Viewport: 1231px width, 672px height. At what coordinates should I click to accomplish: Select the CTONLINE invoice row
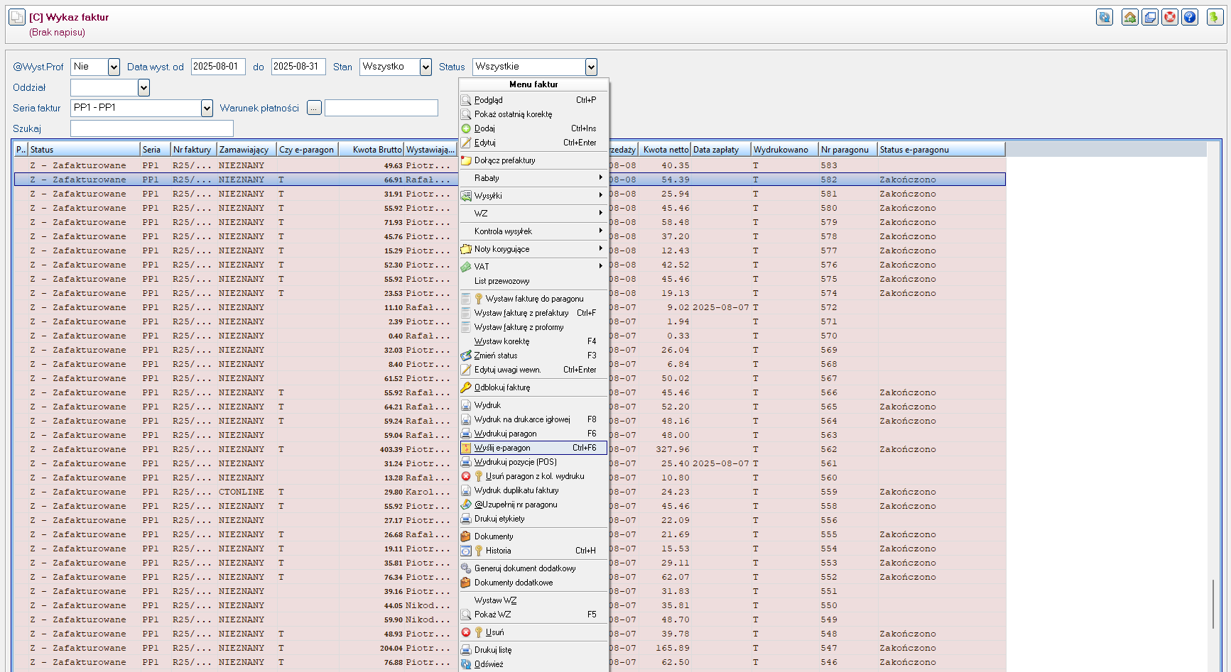[x=510, y=492]
